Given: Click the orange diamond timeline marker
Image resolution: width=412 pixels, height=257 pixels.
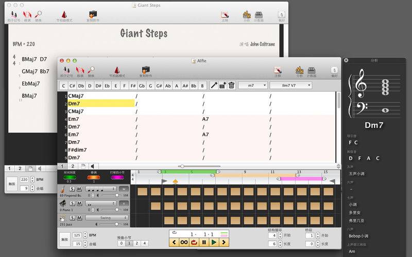Looking at the screenshot, I should [175, 181].
